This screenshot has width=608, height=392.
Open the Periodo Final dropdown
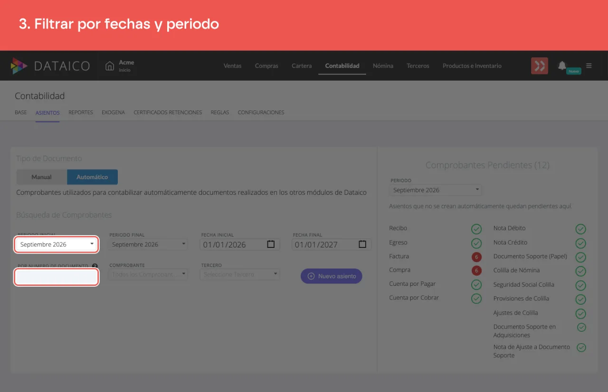(149, 245)
